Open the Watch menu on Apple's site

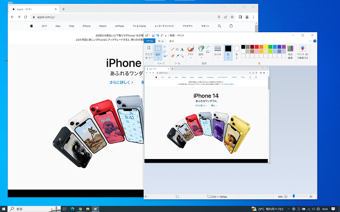103,26
